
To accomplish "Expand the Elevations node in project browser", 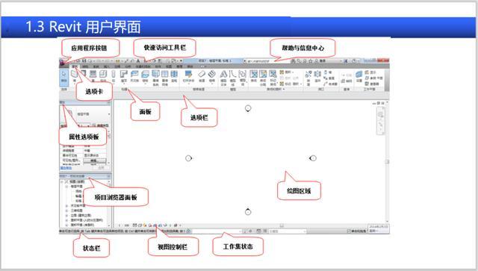I will [x=66, y=215].
